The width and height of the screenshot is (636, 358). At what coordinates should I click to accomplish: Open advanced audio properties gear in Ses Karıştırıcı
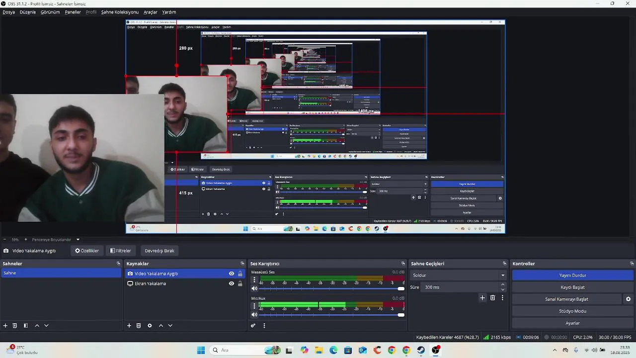[x=253, y=326]
